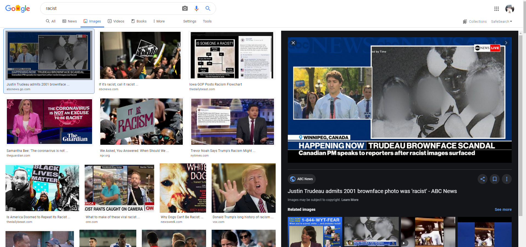Expand the SafeSearch dropdown
526x247 pixels.
point(501,21)
